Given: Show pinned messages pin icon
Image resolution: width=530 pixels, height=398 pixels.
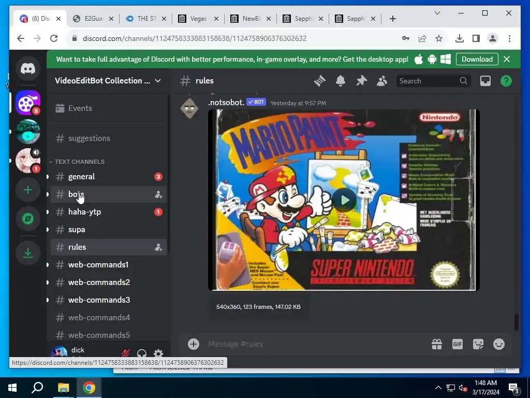Looking at the screenshot, I should (361, 81).
